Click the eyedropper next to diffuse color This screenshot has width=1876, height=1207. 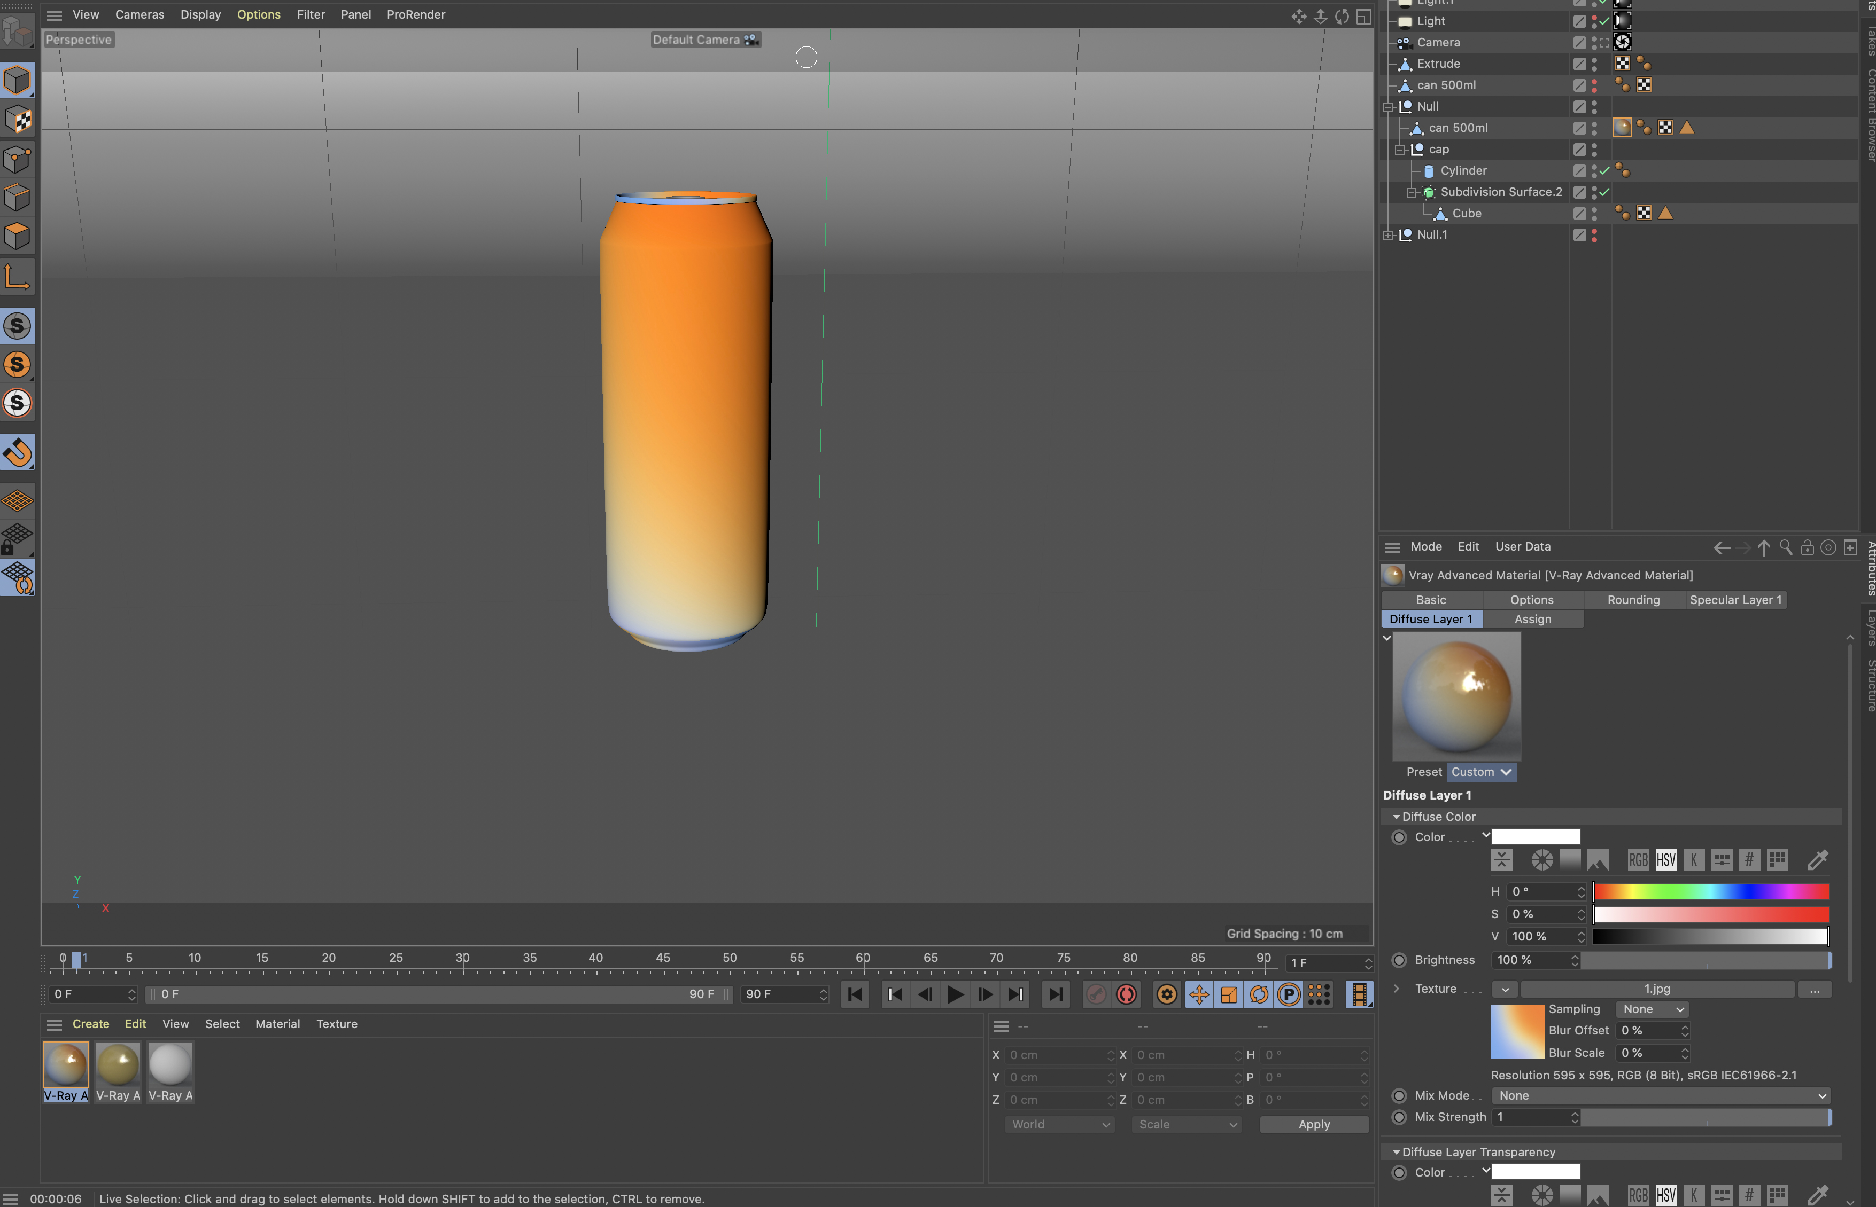[1817, 860]
